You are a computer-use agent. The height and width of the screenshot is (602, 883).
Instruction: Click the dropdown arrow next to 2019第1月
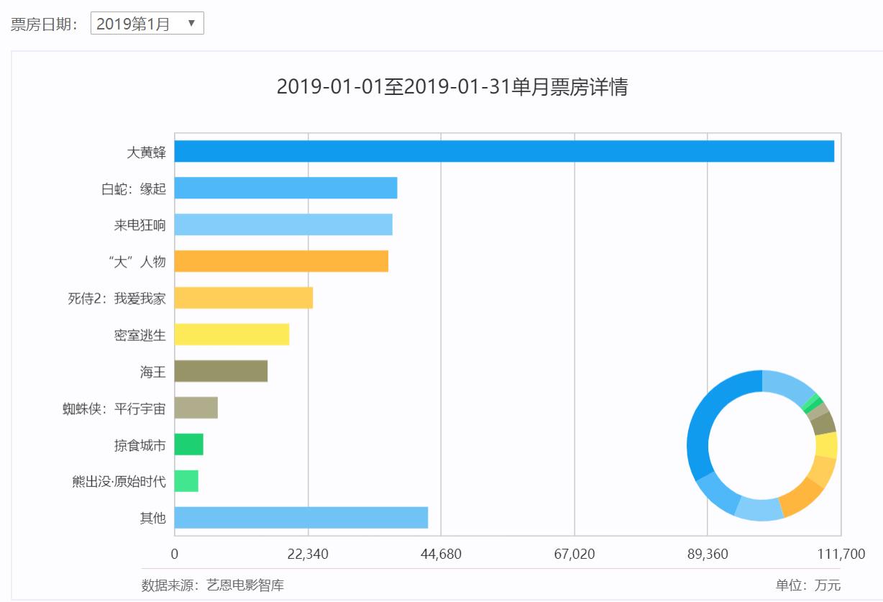(x=191, y=22)
